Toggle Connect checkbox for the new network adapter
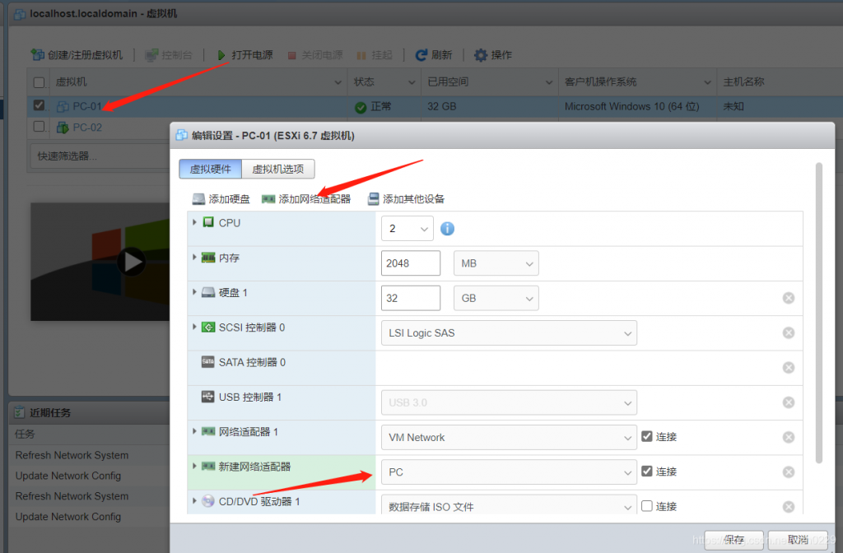Image resolution: width=843 pixels, height=553 pixels. coord(647,472)
